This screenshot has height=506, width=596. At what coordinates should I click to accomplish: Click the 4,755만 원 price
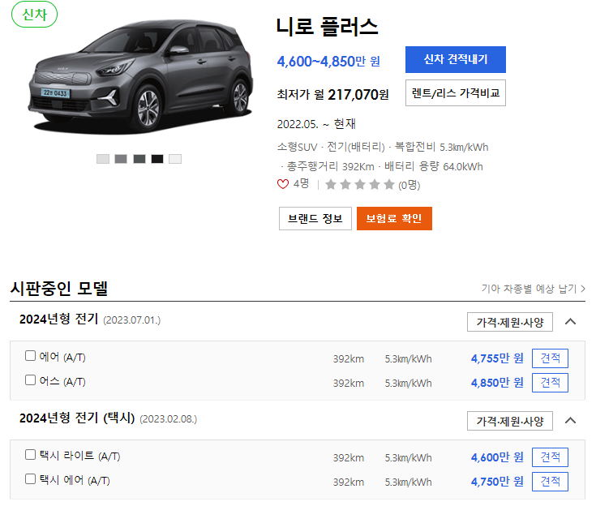[x=497, y=358]
